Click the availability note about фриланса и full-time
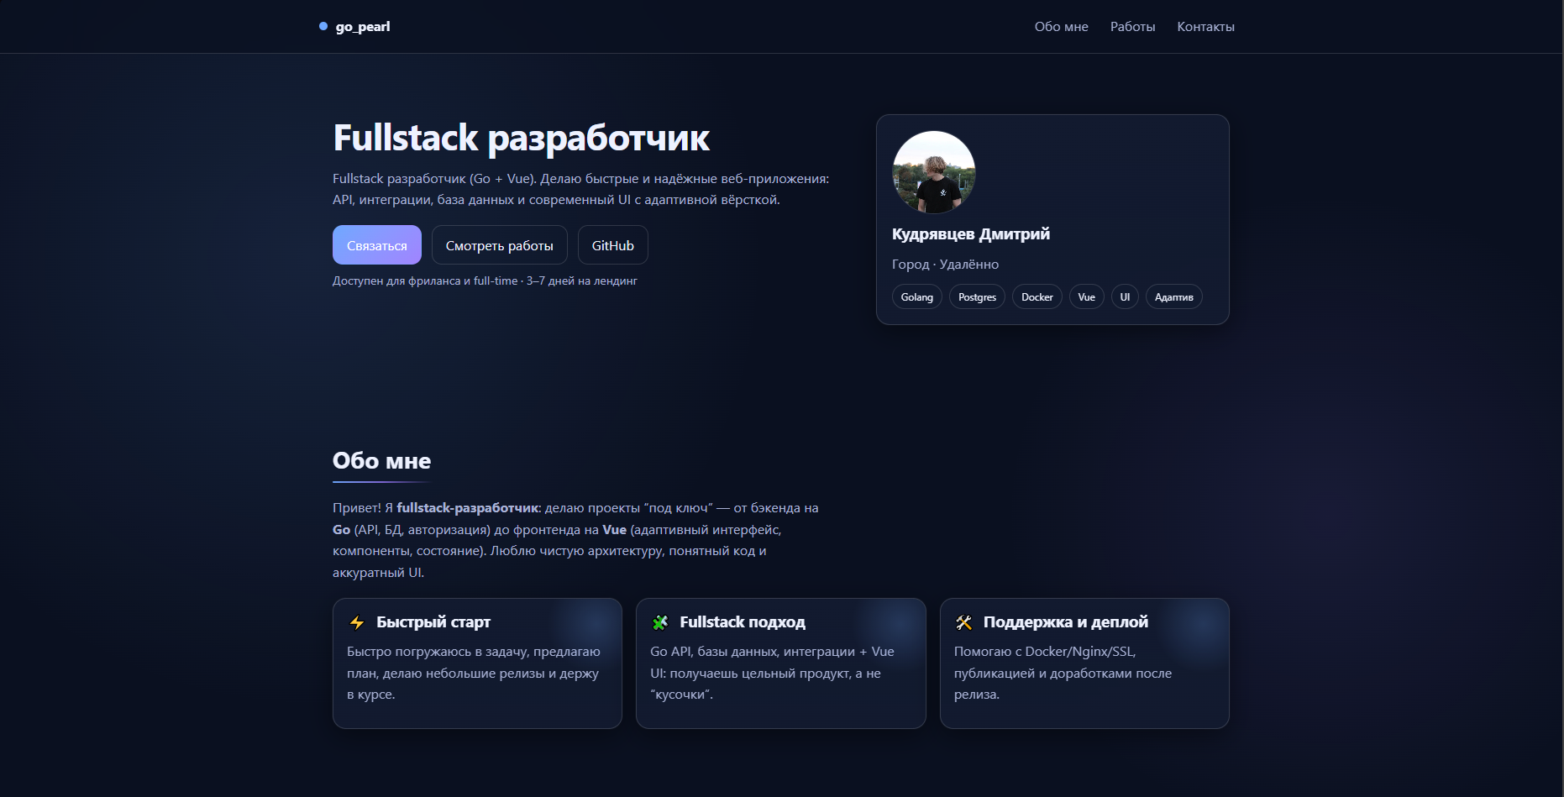1564x797 pixels. (485, 281)
